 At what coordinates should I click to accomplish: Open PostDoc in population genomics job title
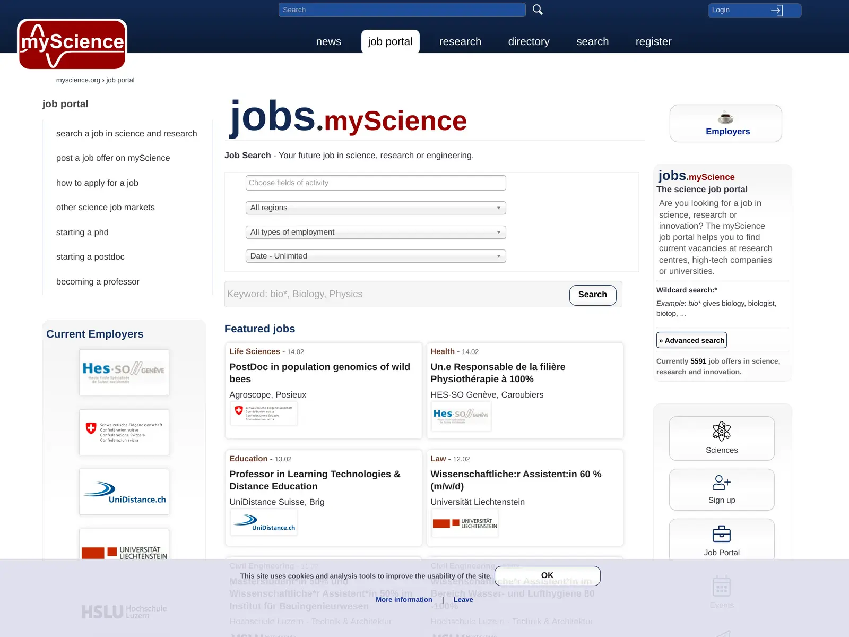click(320, 373)
